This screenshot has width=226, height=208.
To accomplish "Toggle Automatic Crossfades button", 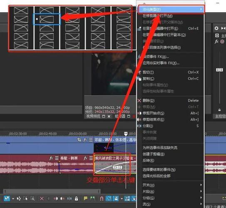I will 109,198.
